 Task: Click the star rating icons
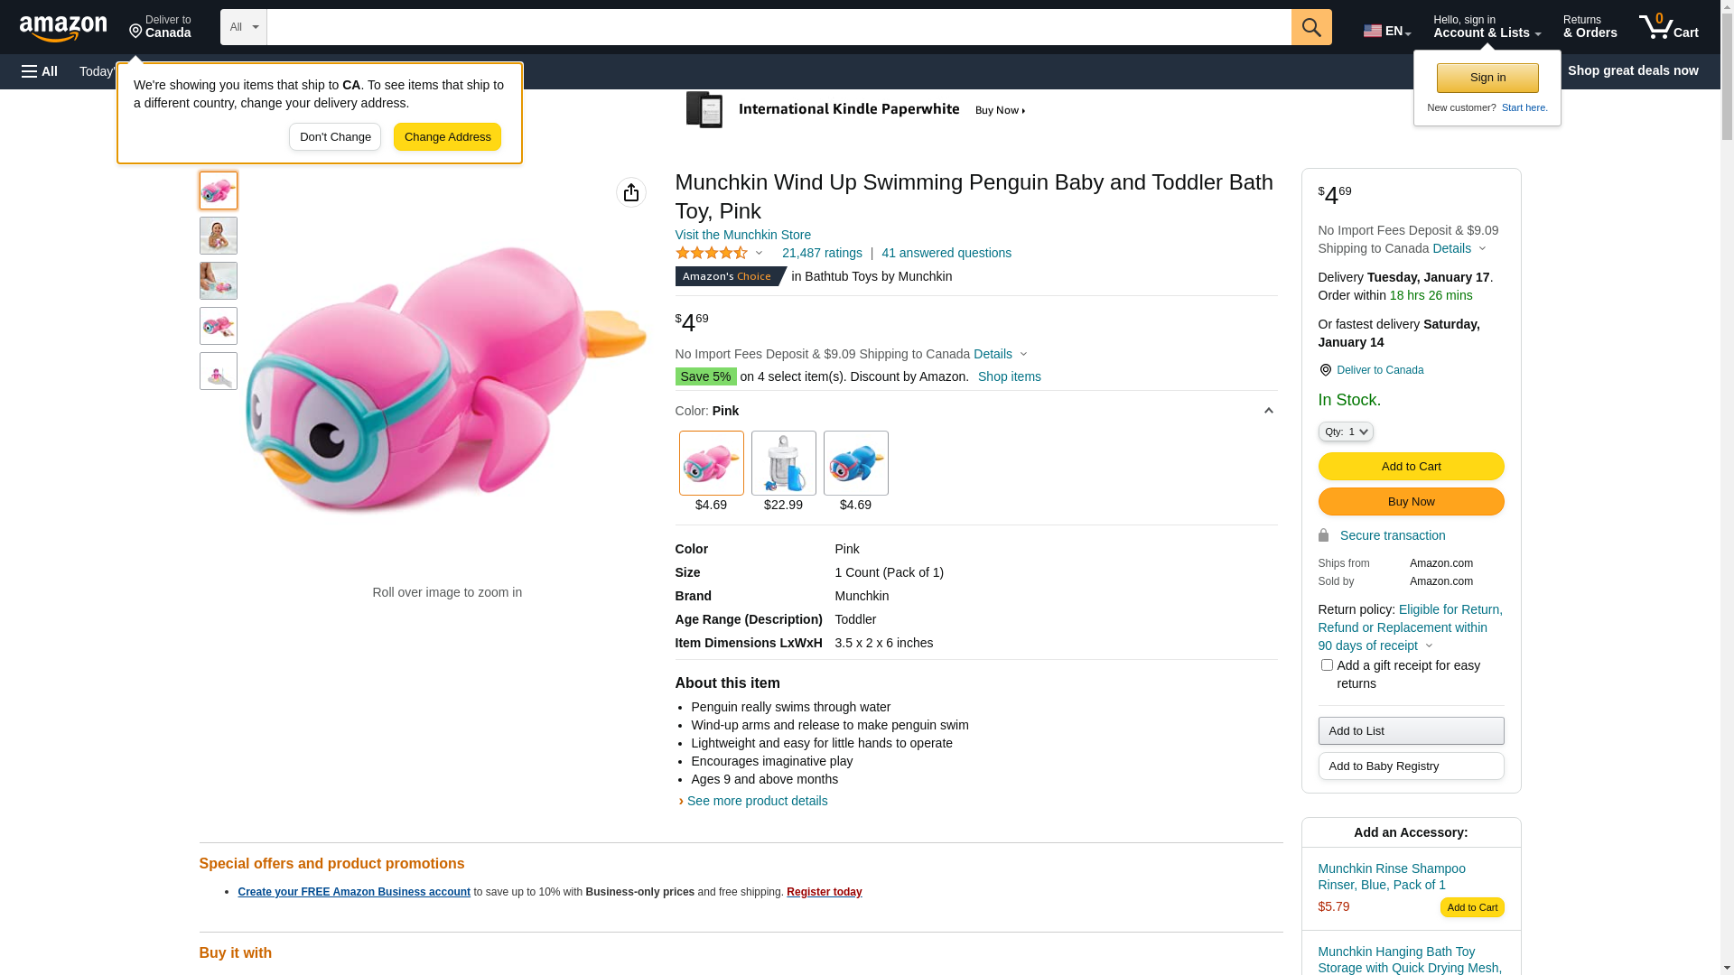[x=712, y=254]
